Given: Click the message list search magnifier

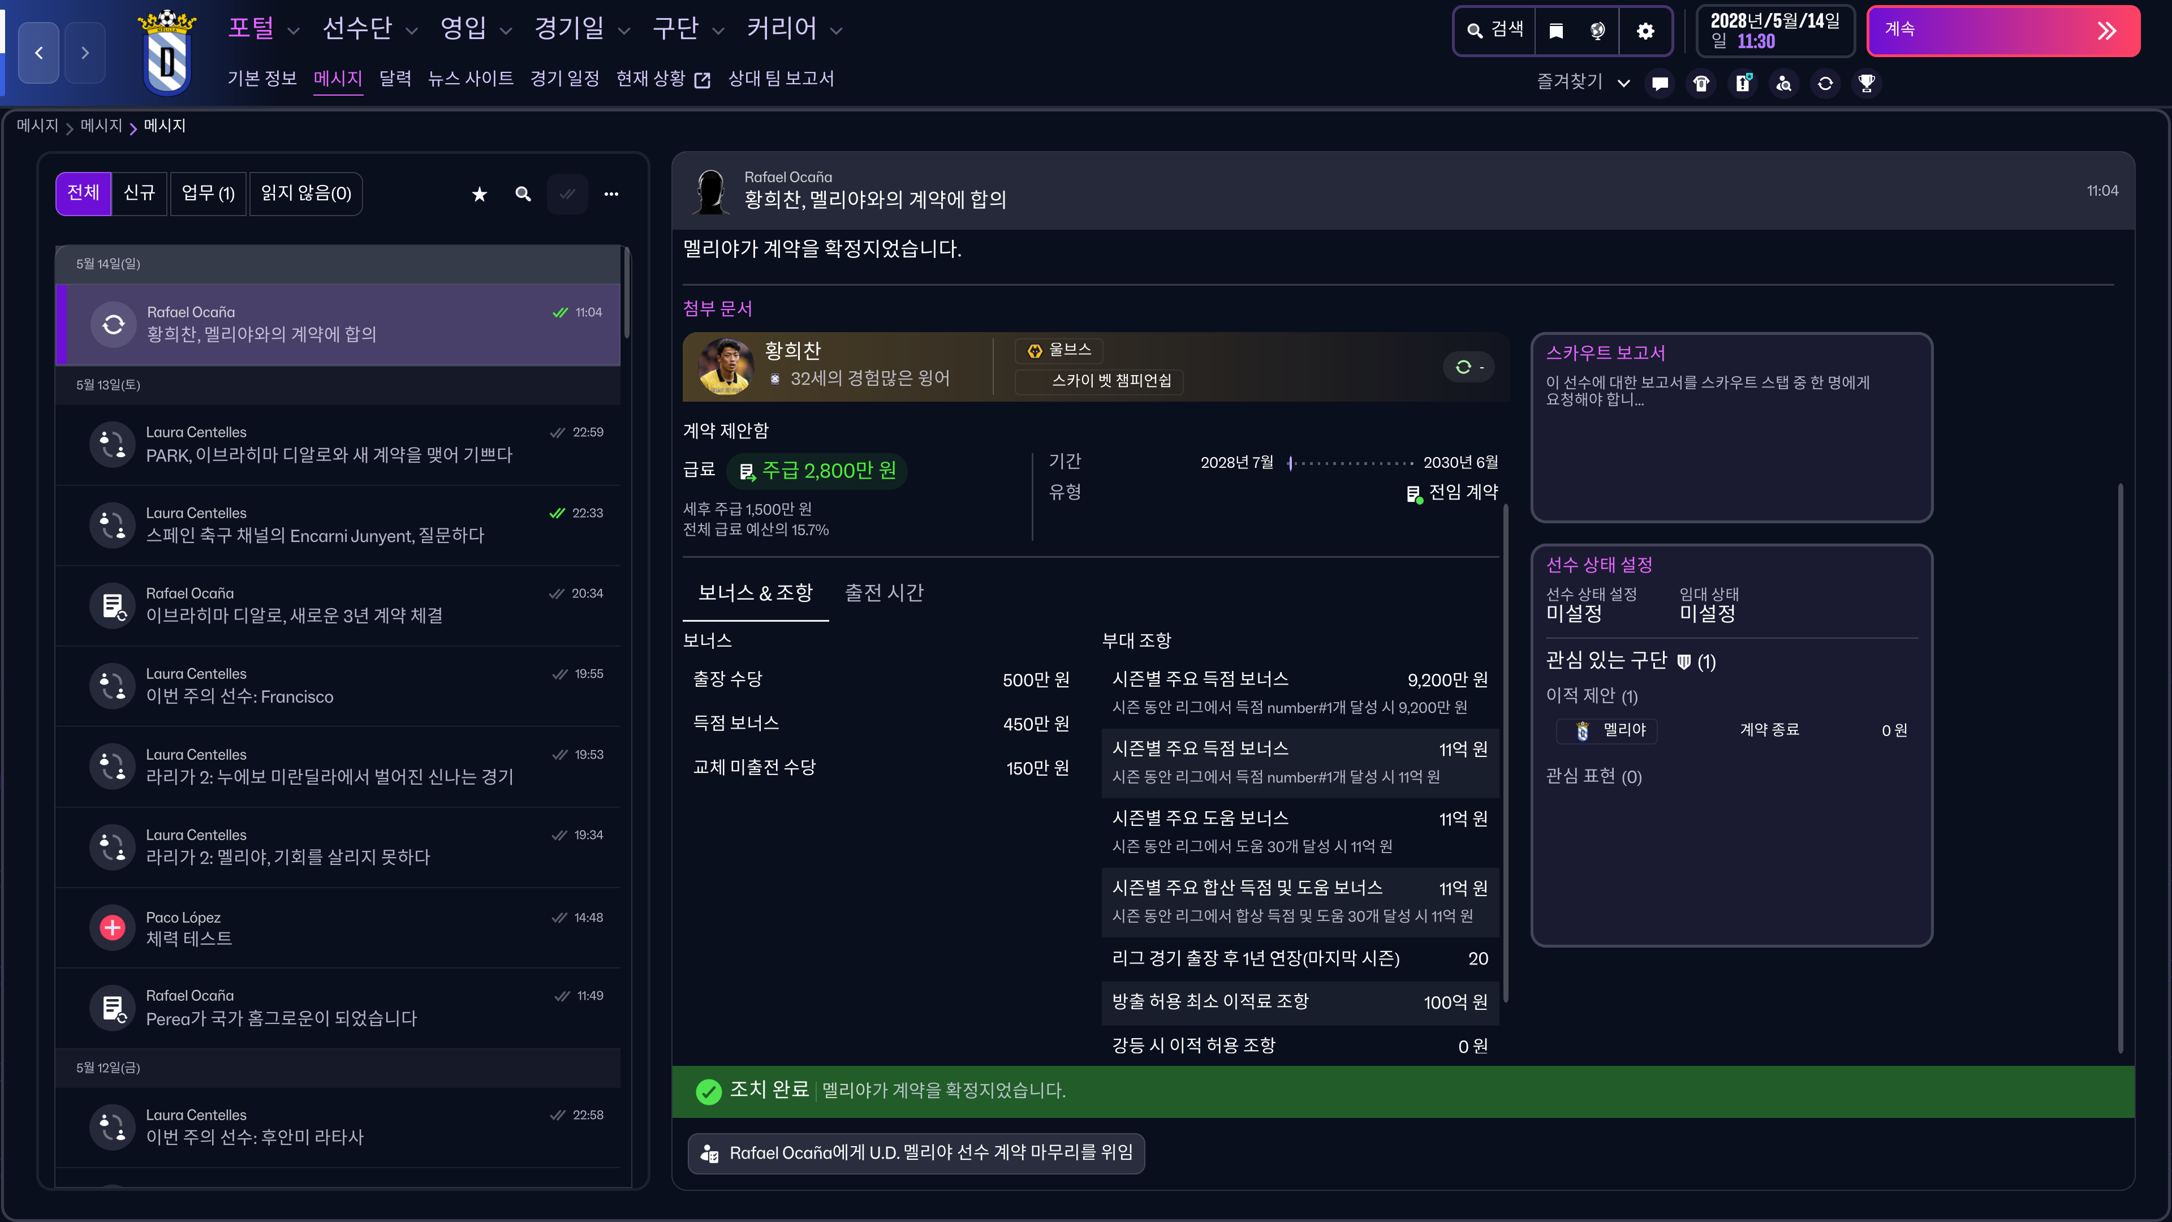Looking at the screenshot, I should click(523, 195).
